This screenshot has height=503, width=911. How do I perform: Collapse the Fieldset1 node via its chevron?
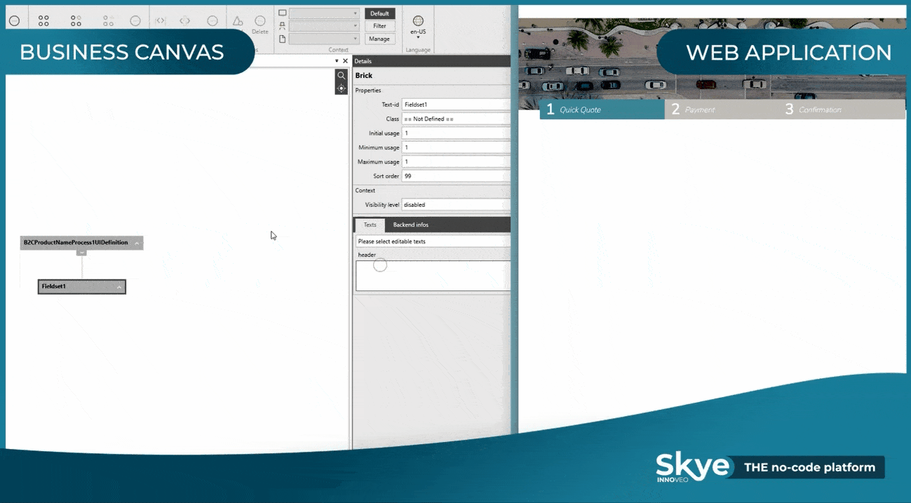coord(117,286)
